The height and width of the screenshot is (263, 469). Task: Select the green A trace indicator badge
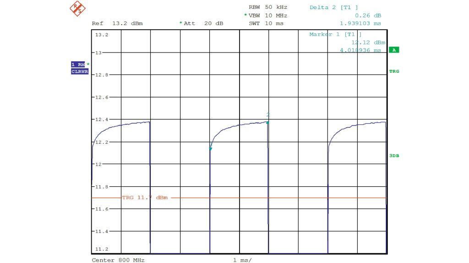[x=393, y=50]
